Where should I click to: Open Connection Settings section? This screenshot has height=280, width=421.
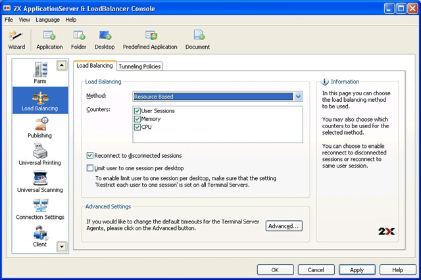[x=40, y=209]
